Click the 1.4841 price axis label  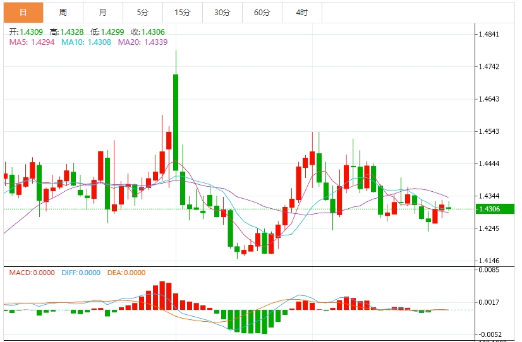click(489, 34)
